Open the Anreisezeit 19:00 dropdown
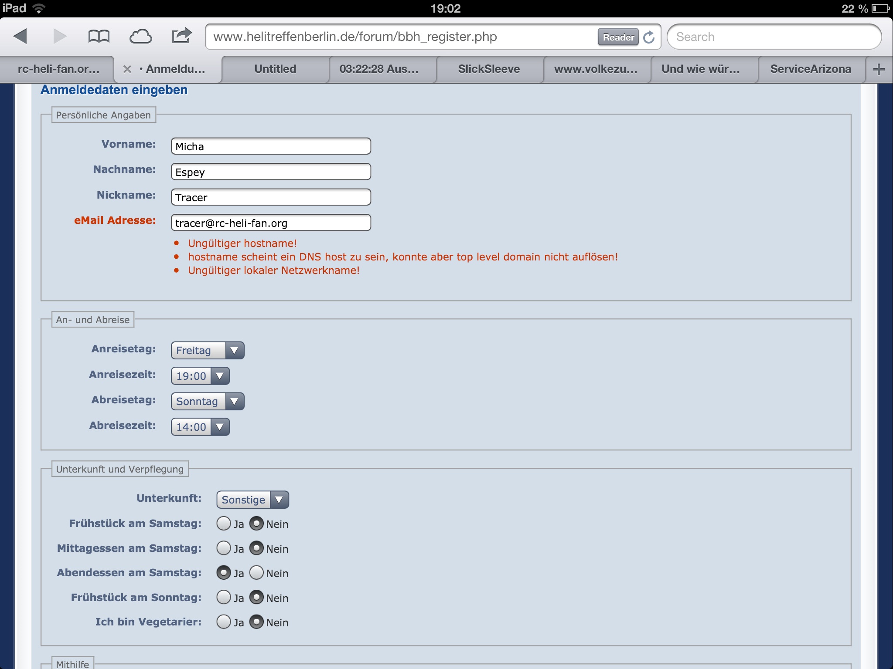Screen dimensions: 893x669 pyautogui.click(x=200, y=376)
